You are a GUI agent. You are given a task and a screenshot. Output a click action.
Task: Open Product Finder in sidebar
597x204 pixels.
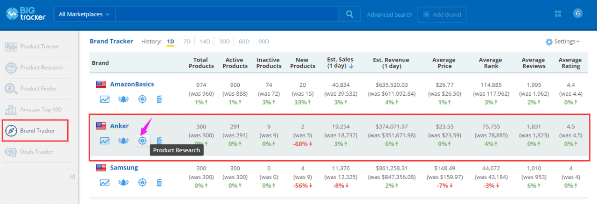coord(37,89)
